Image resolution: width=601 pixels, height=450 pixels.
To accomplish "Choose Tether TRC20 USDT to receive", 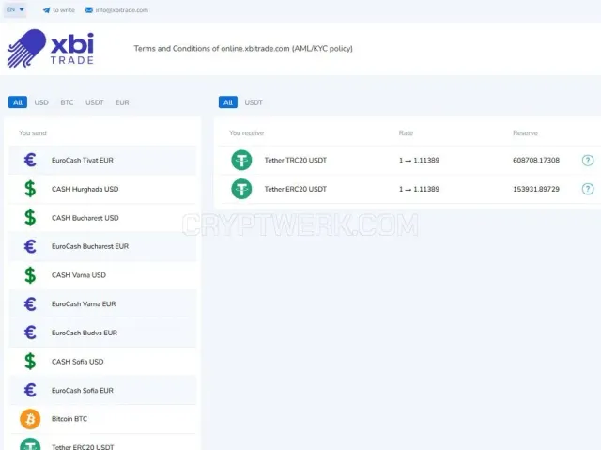I will (409, 161).
